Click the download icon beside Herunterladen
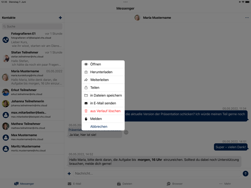Image resolution: width=251 pixels, height=188 pixels. point(86,72)
